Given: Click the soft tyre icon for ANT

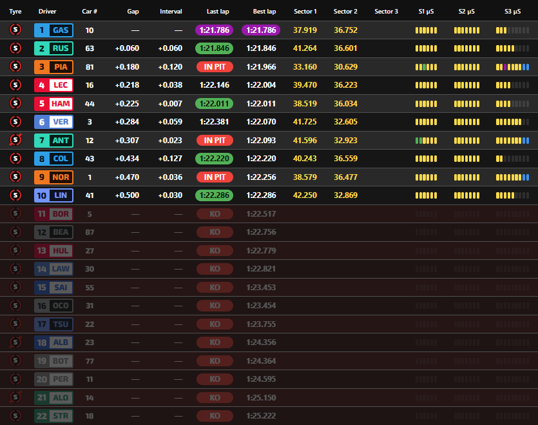Looking at the screenshot, I should pos(15,140).
